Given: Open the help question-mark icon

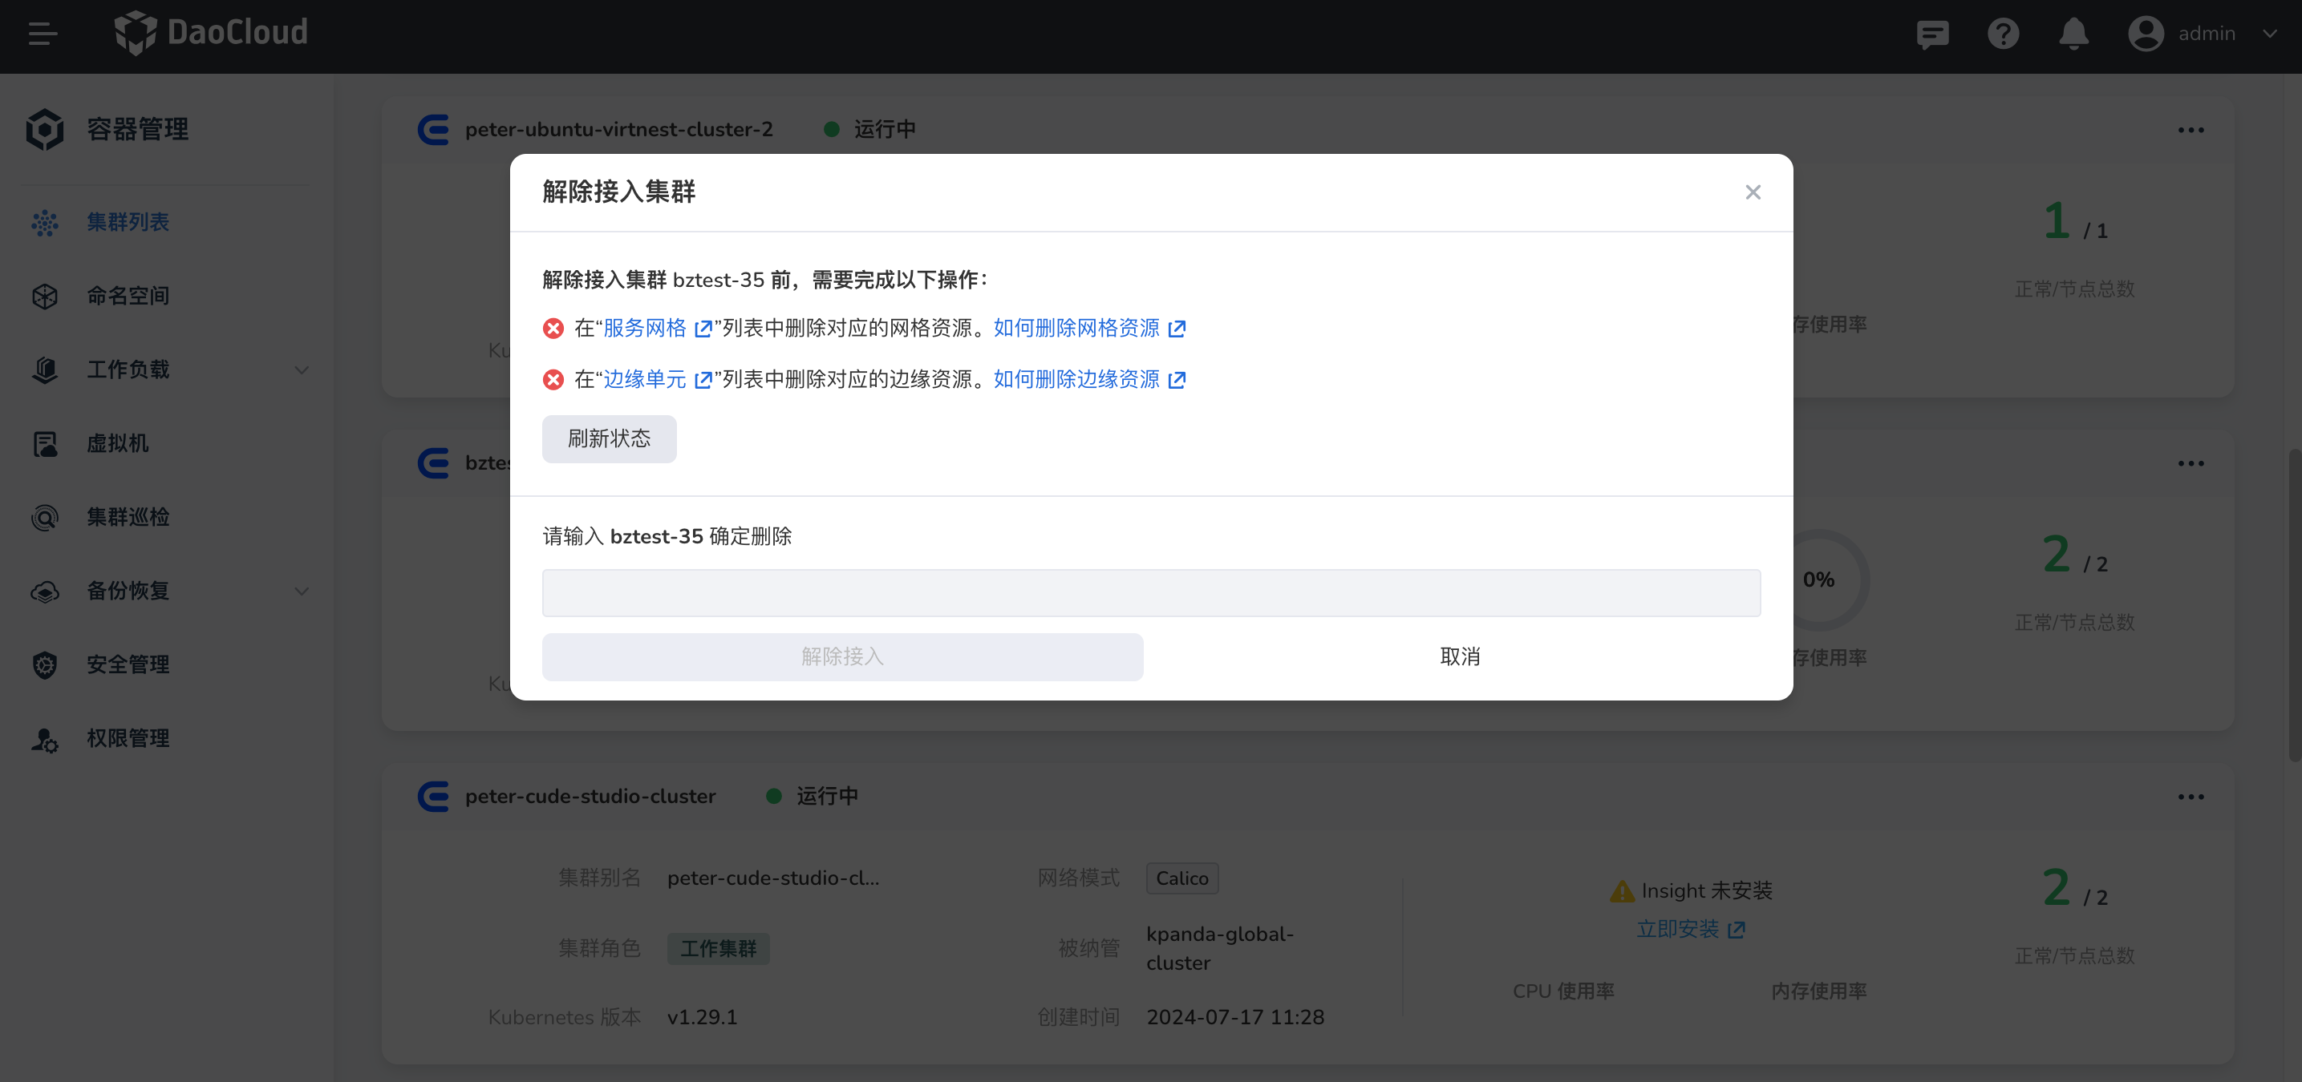Looking at the screenshot, I should pyautogui.click(x=2003, y=34).
